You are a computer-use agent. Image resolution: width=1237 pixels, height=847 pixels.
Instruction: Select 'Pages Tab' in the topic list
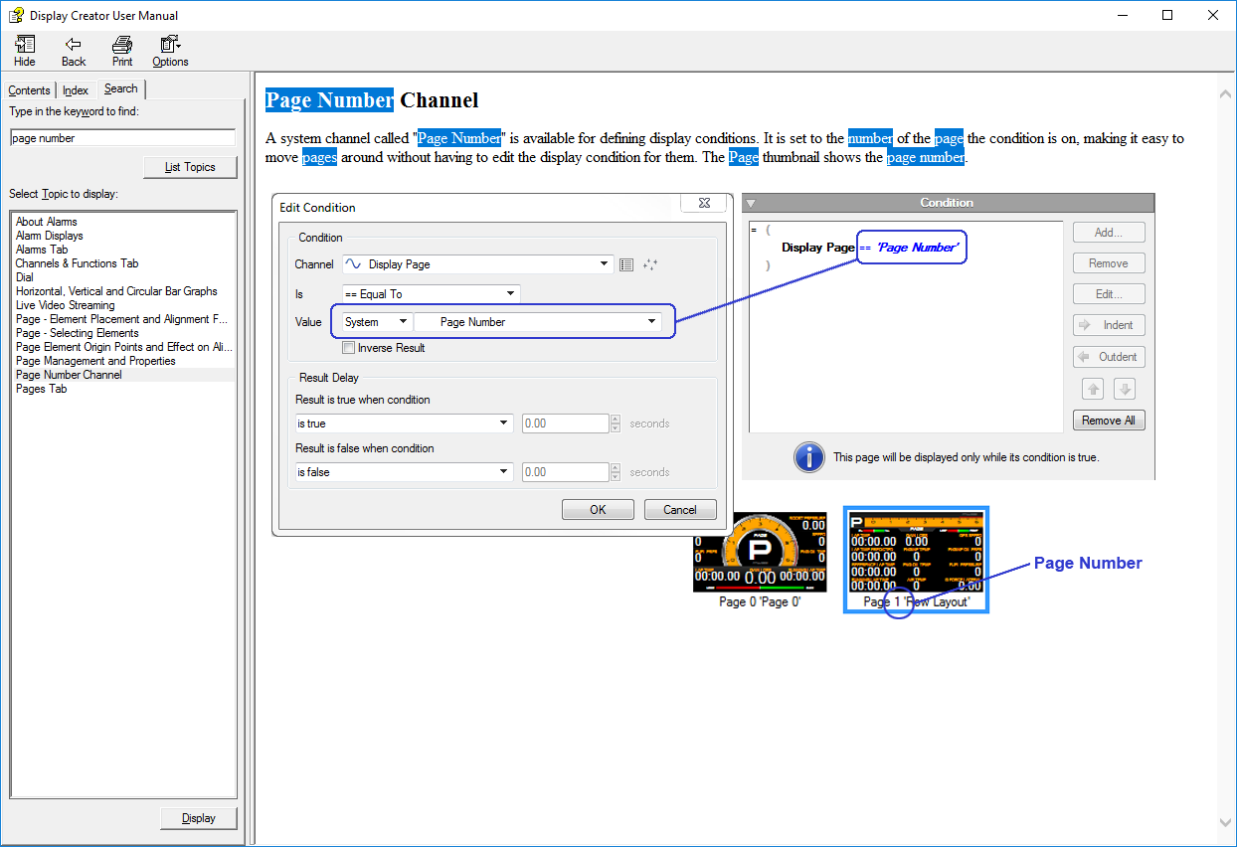point(42,389)
